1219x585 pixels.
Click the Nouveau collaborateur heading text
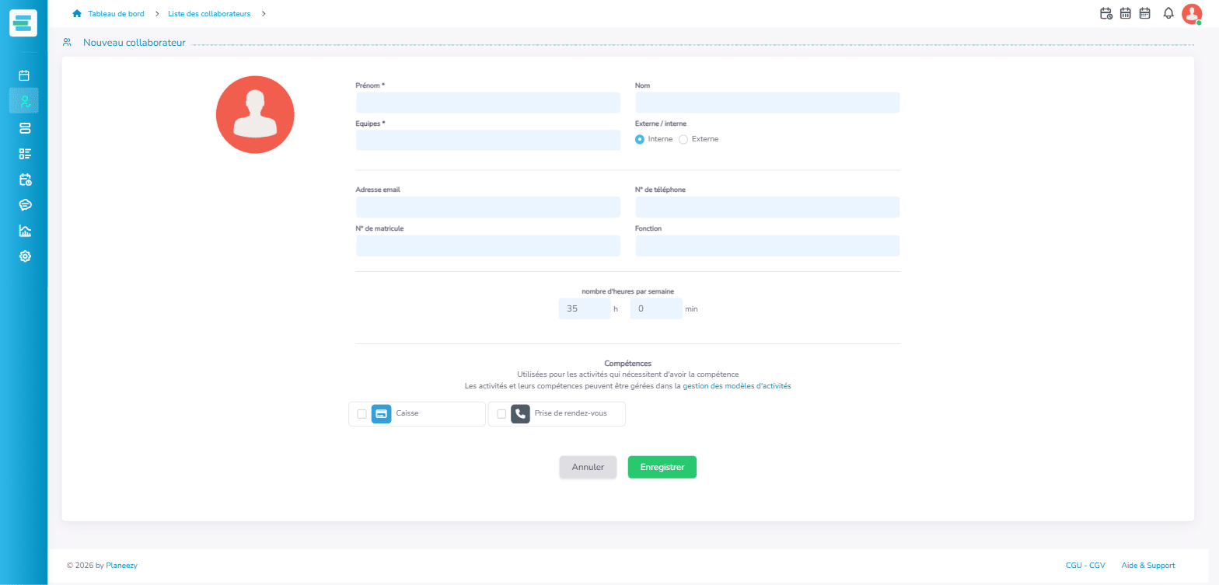click(134, 43)
